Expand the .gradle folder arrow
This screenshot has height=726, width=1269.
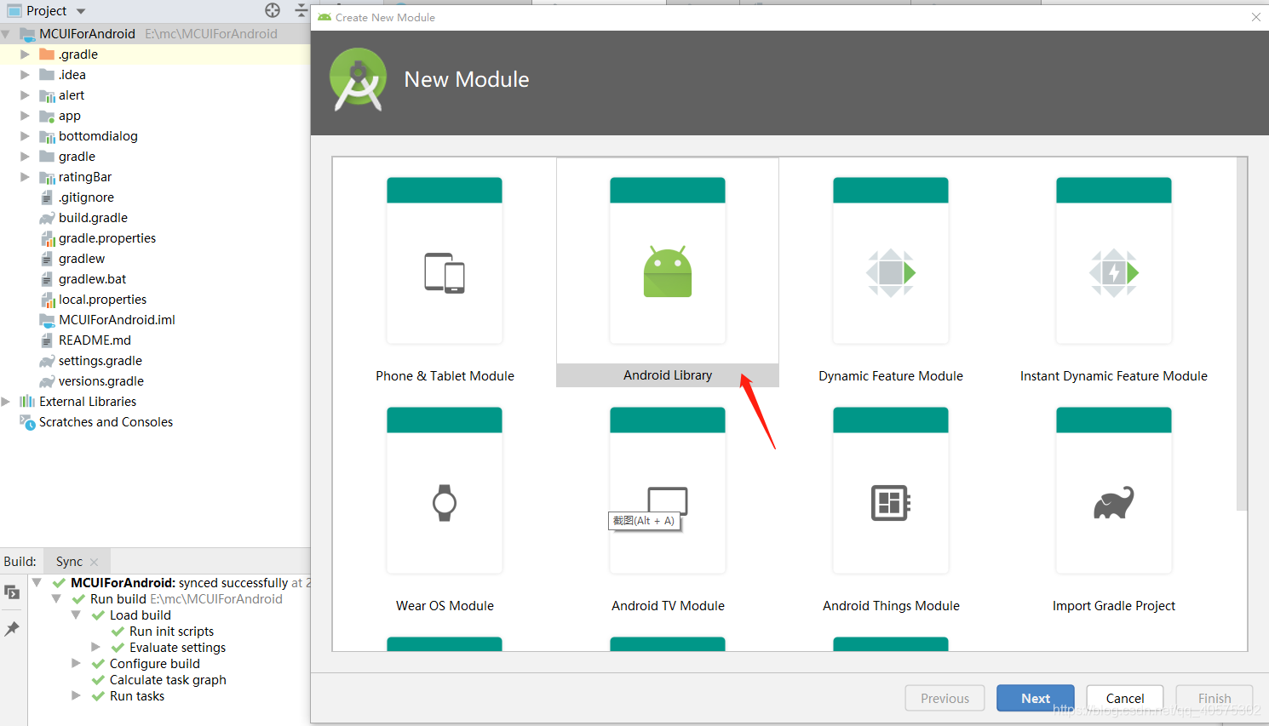[25, 54]
